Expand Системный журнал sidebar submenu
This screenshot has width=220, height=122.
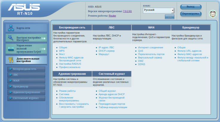pos(26,98)
